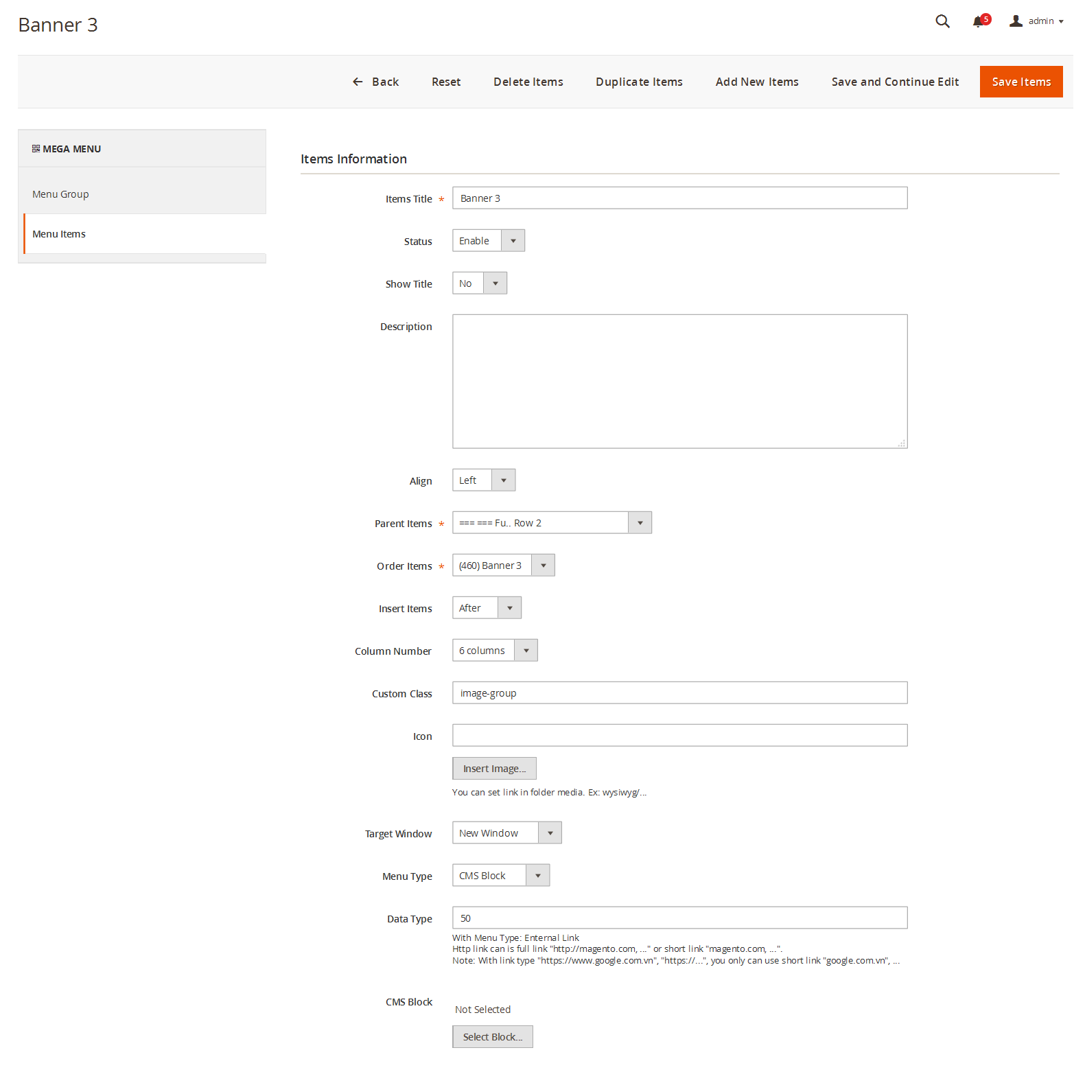Click the Mega Menu grid icon
The height and width of the screenshot is (1083, 1085).
(36, 149)
